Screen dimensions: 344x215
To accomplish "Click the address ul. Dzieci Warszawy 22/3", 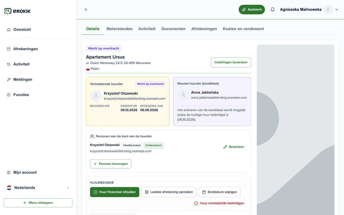I will 118,63.
